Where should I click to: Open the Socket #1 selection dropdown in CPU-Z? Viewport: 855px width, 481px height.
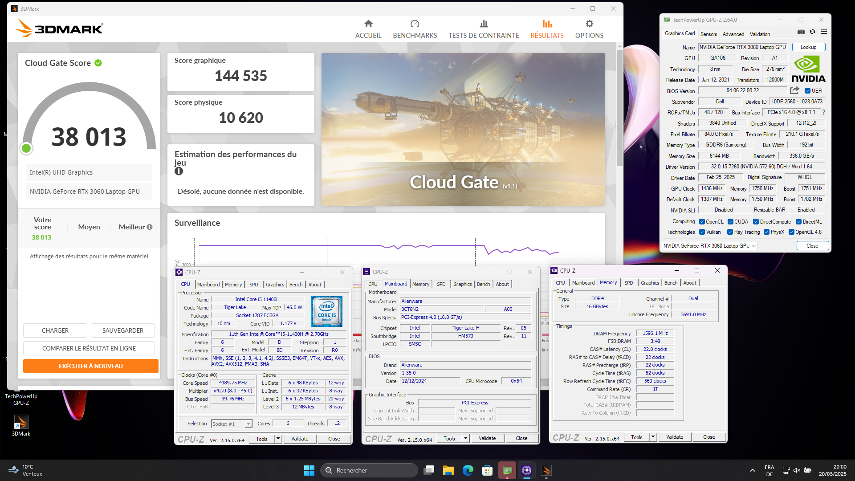232,424
